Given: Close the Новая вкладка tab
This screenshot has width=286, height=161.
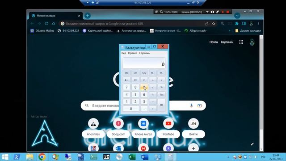Looking at the screenshot, I should click(x=79, y=16).
